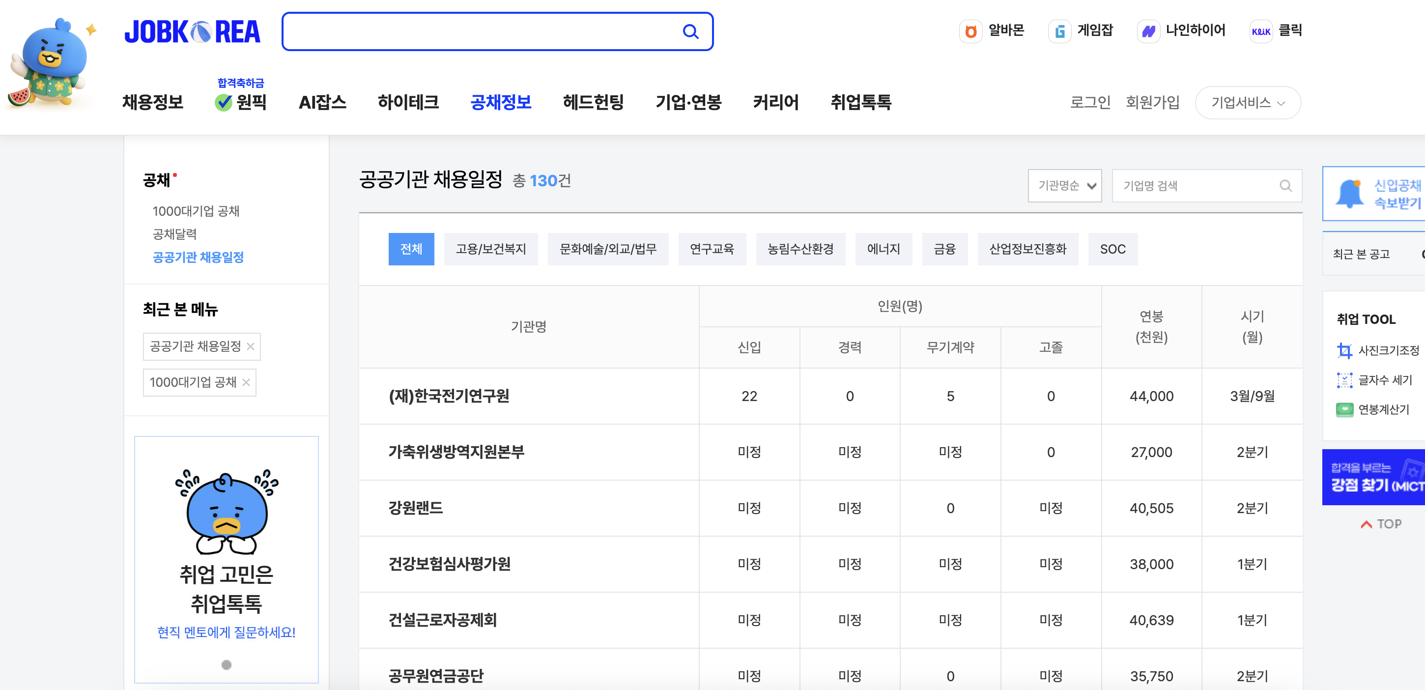Click the banner carousel indicator dot
This screenshot has width=1425, height=690.
226,664
